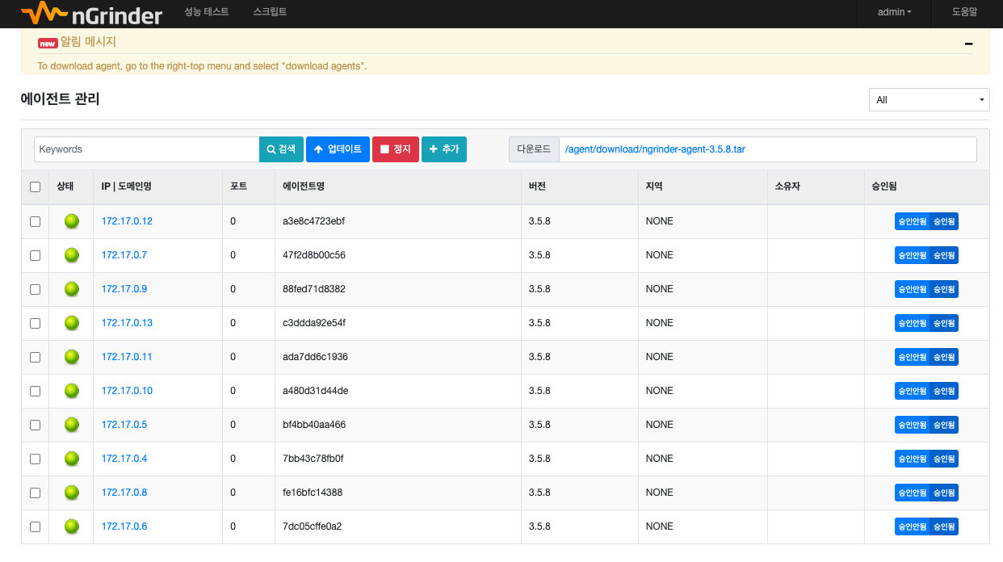The width and height of the screenshot is (1003, 562).
Task: Click green status ball for 172.17.0.4
Action: [x=72, y=459]
